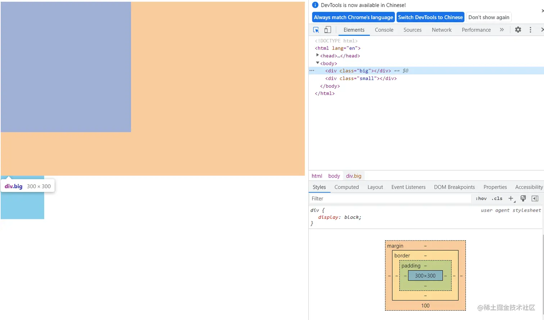This screenshot has height=320, width=544.
Task: Select the Computed pane tab
Action: [x=346, y=187]
